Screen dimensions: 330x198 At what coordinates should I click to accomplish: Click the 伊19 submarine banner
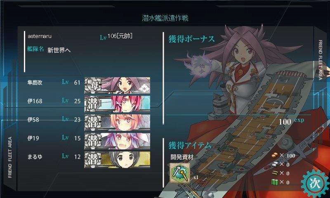click(117, 141)
